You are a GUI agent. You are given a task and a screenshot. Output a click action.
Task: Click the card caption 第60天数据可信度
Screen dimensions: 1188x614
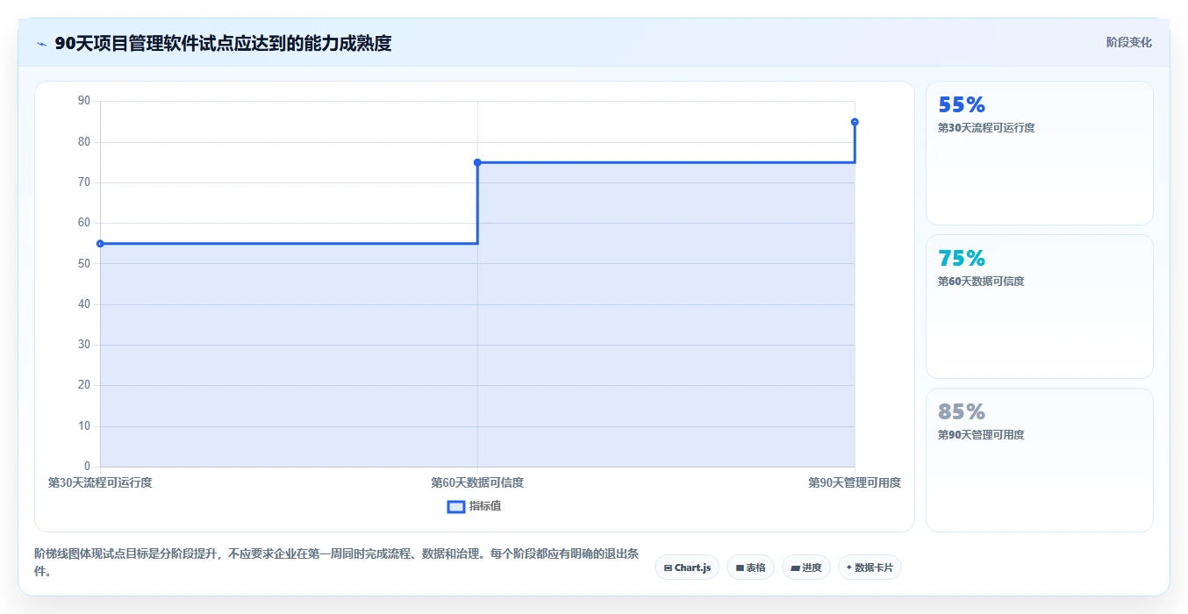point(981,282)
